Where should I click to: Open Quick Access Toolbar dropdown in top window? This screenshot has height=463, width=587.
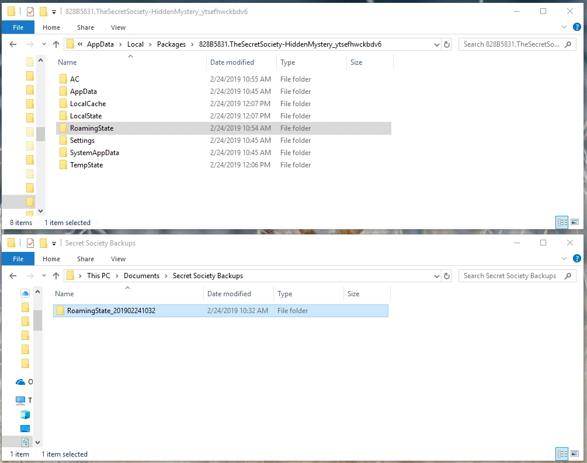tap(54, 12)
